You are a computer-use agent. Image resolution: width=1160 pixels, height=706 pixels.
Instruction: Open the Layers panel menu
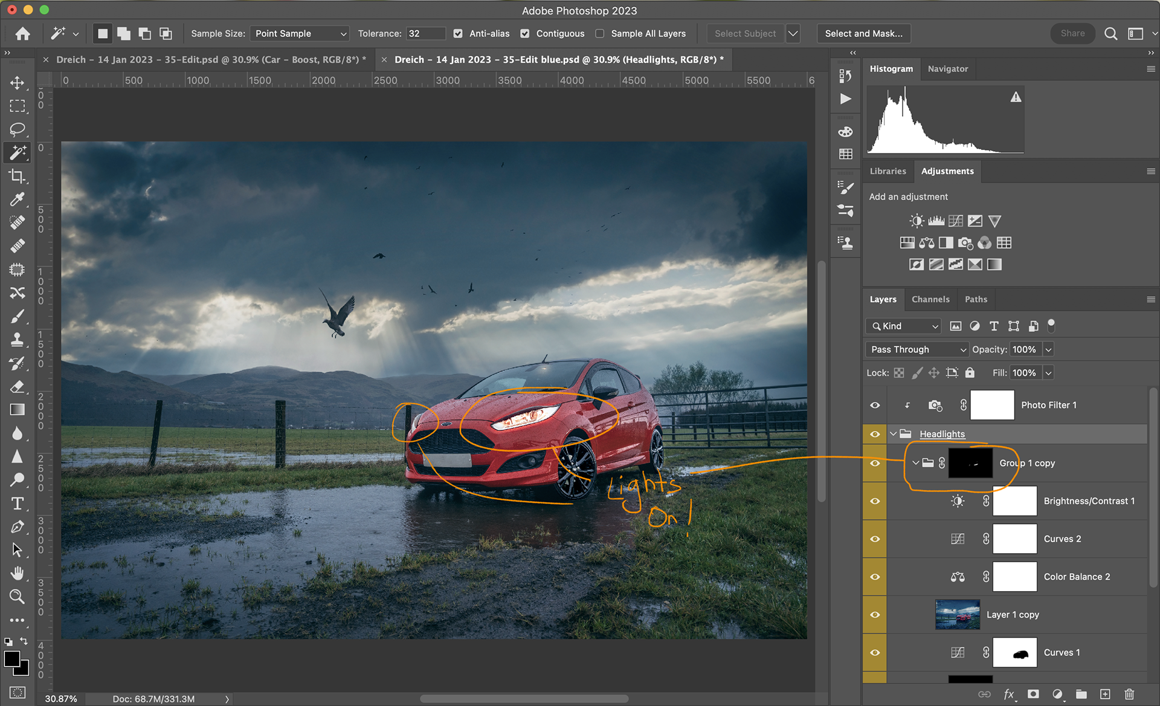pos(1150,299)
